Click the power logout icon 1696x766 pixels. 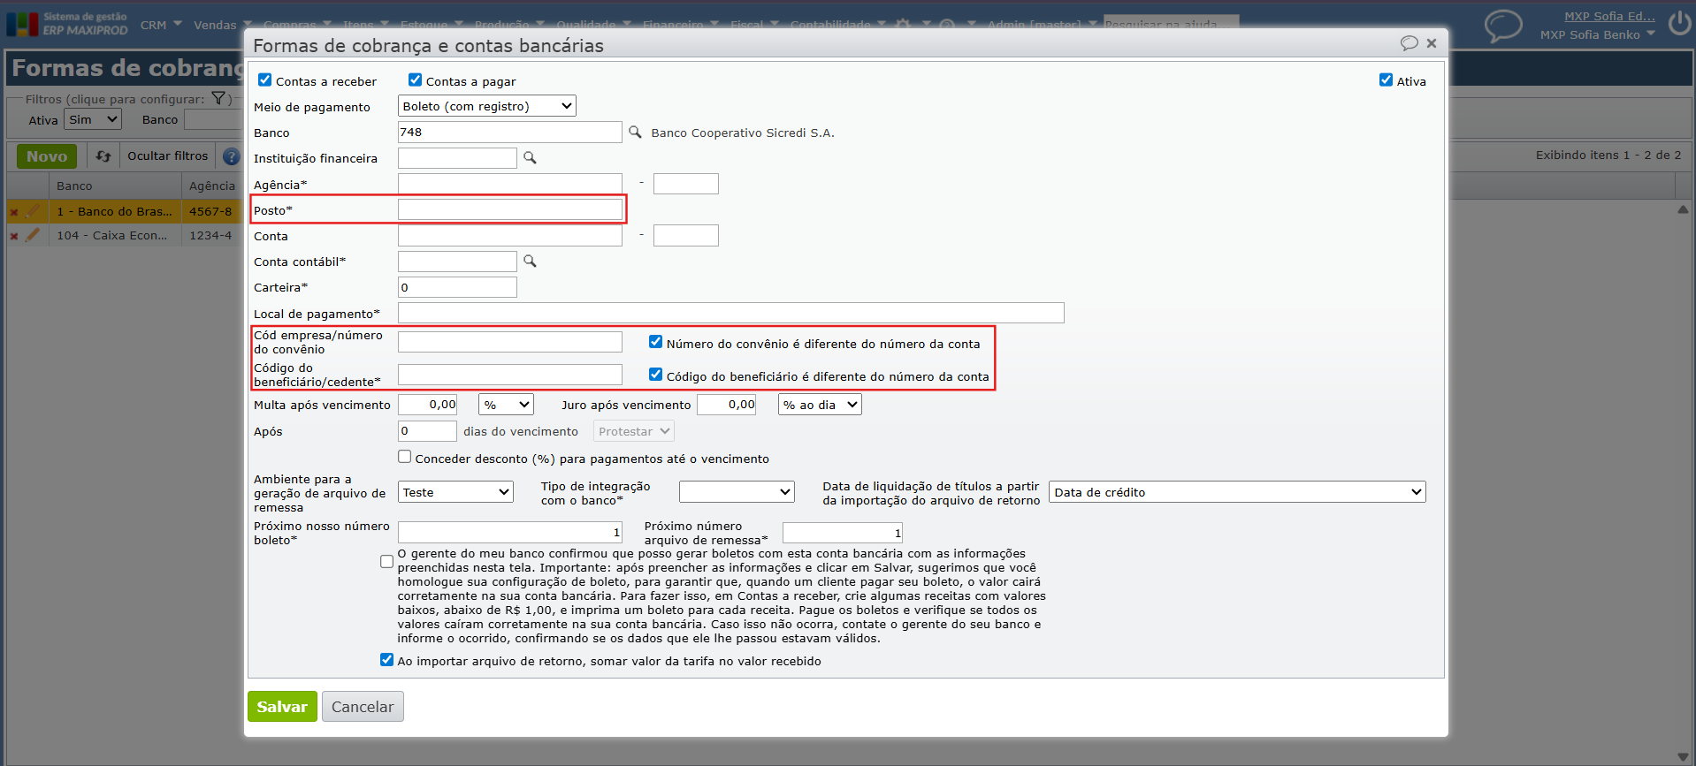[1680, 24]
